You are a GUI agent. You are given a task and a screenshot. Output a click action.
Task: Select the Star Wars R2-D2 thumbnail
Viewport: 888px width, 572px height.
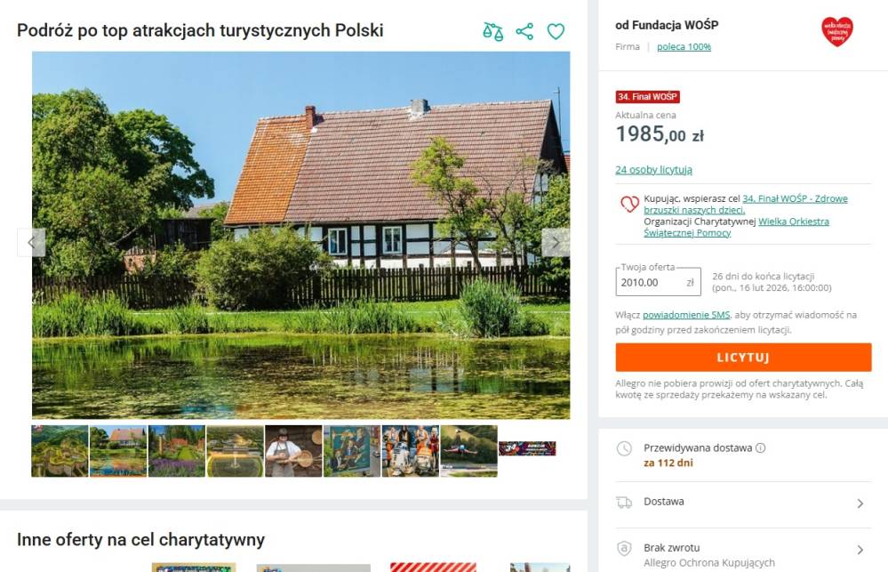coord(411,451)
